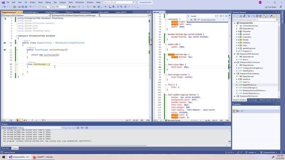
Task: Close the find box
Action: (x=226, y=16)
